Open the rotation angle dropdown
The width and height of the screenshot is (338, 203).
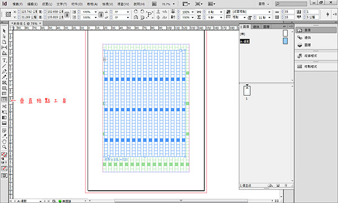(128, 12)
